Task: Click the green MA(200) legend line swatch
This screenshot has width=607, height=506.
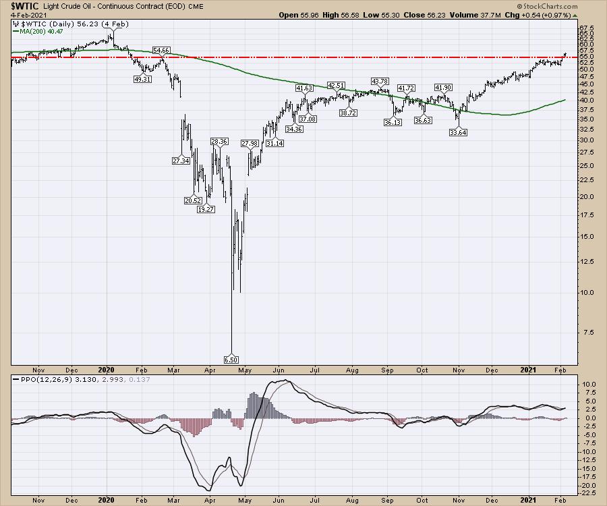Action: (16, 30)
